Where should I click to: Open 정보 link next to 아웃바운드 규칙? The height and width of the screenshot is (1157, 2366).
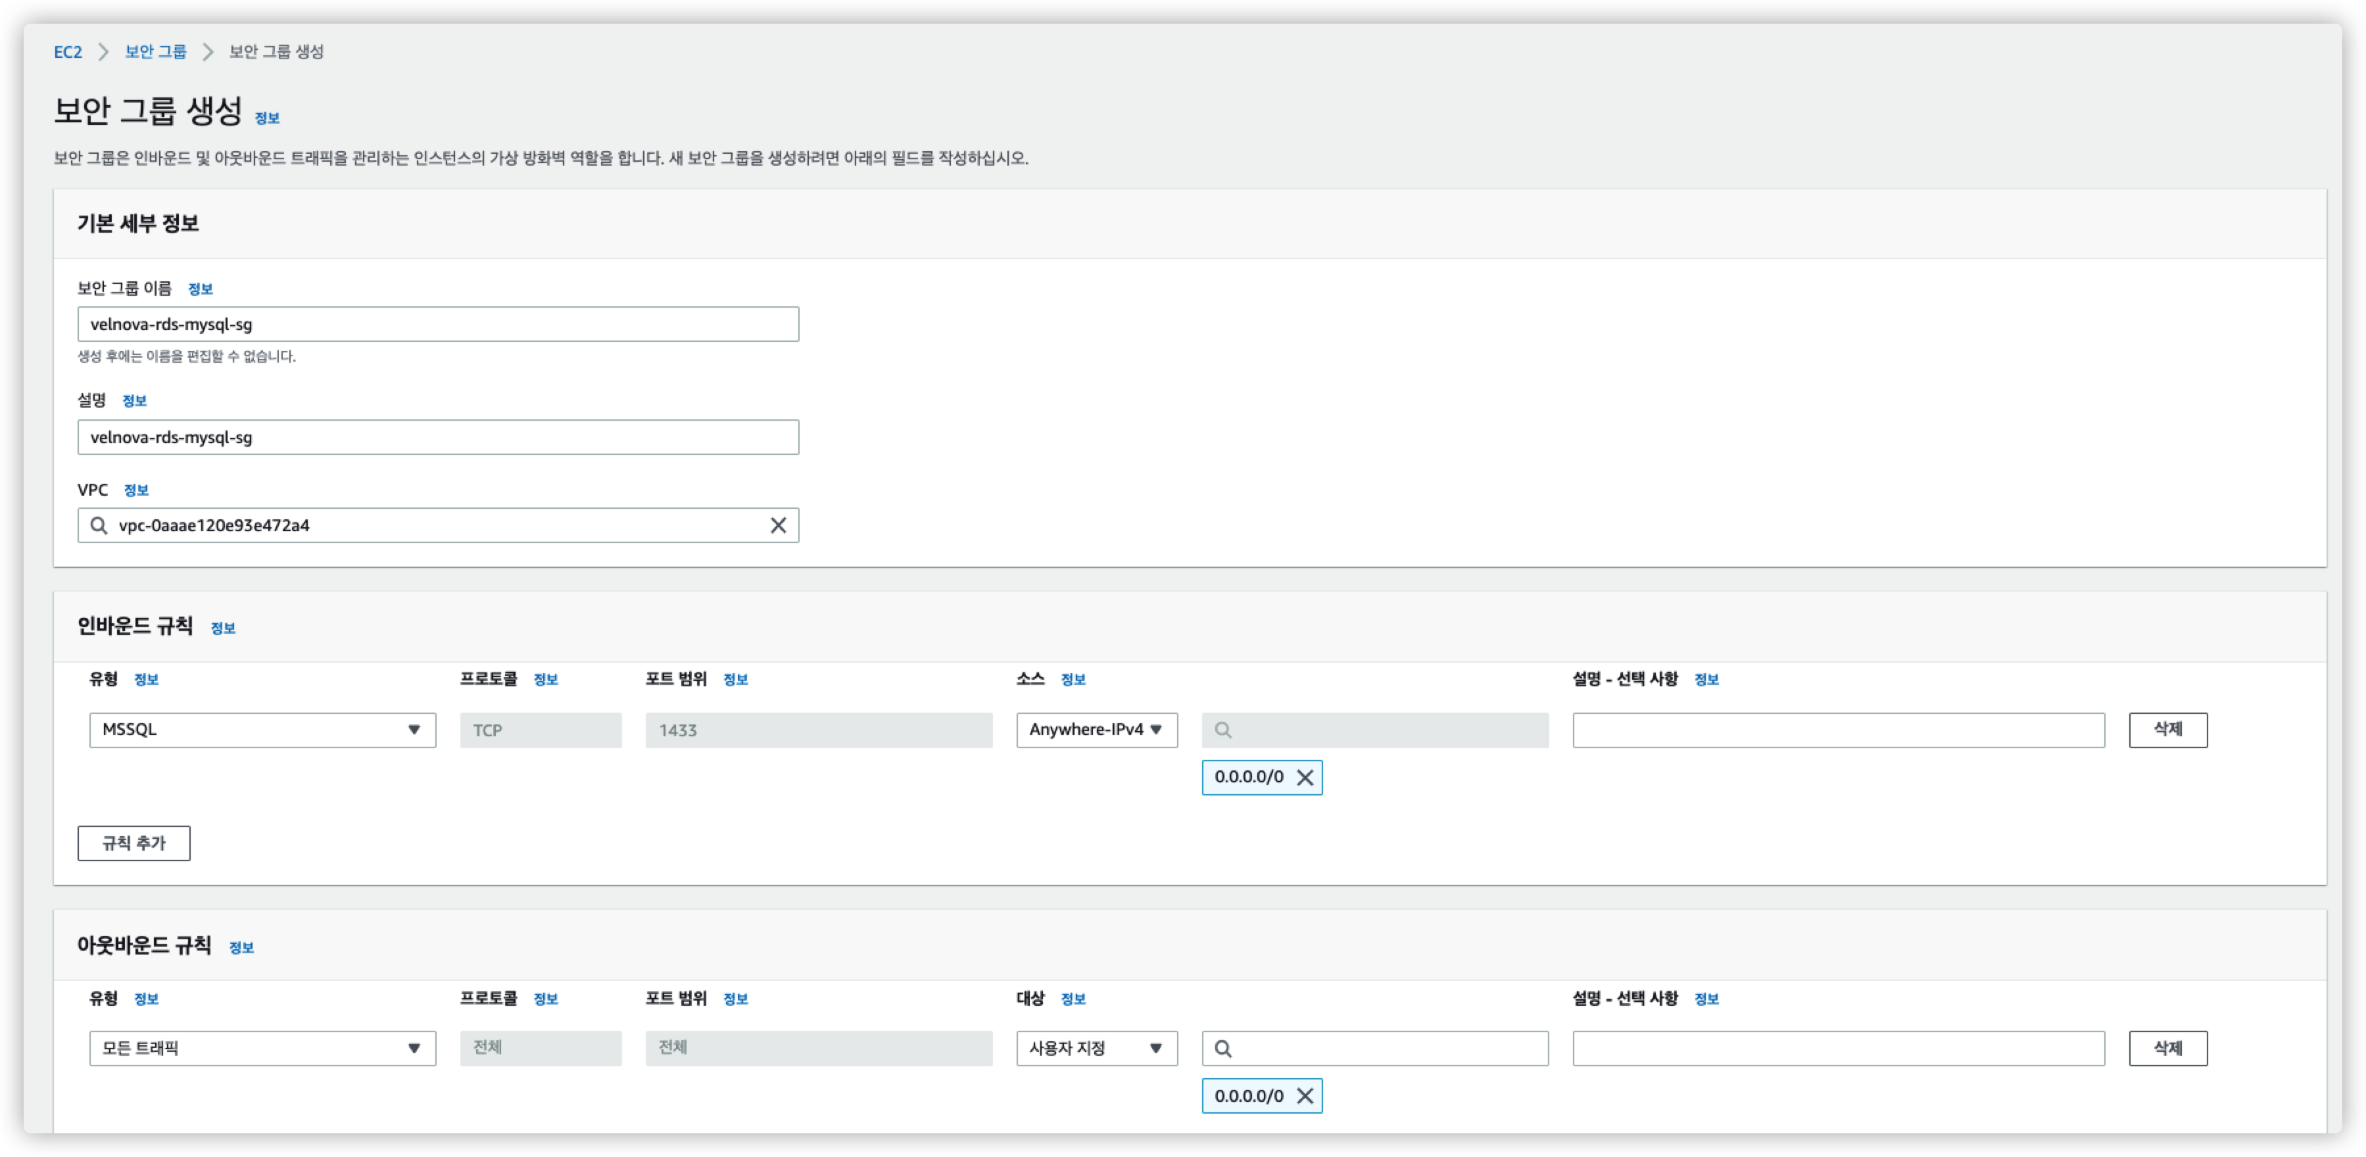[241, 949]
